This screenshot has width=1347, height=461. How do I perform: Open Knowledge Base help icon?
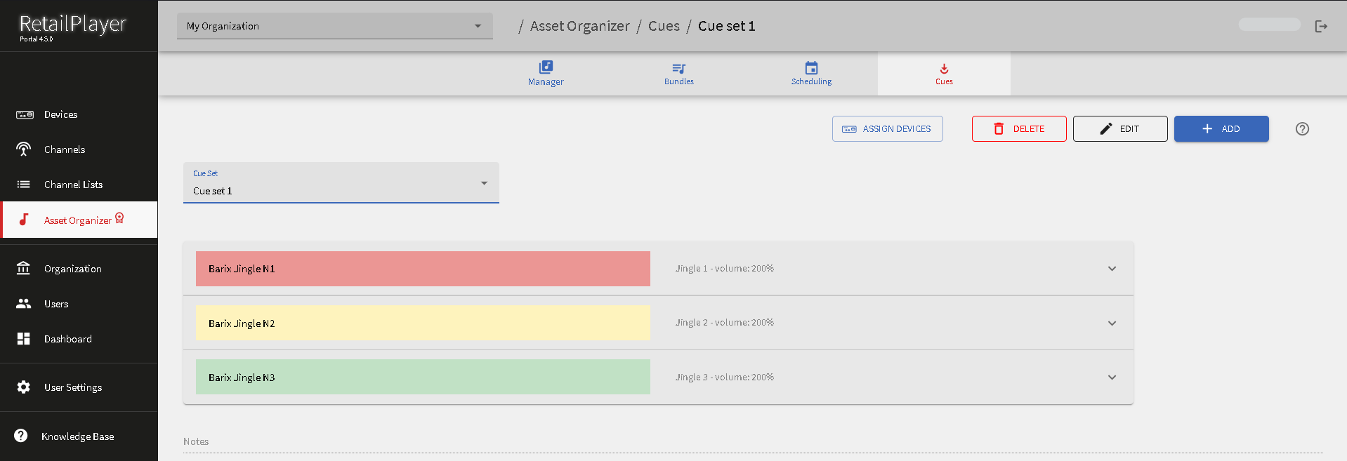[x=22, y=436]
